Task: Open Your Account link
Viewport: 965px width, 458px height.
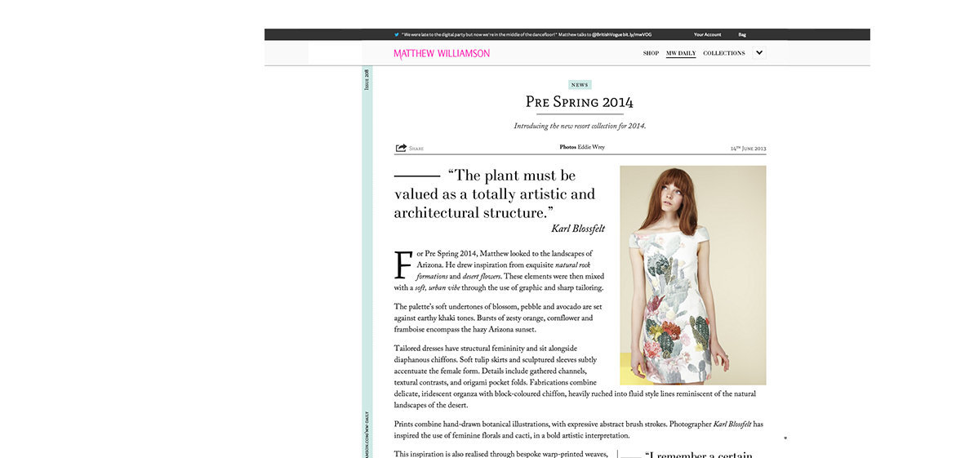Action: 707,35
